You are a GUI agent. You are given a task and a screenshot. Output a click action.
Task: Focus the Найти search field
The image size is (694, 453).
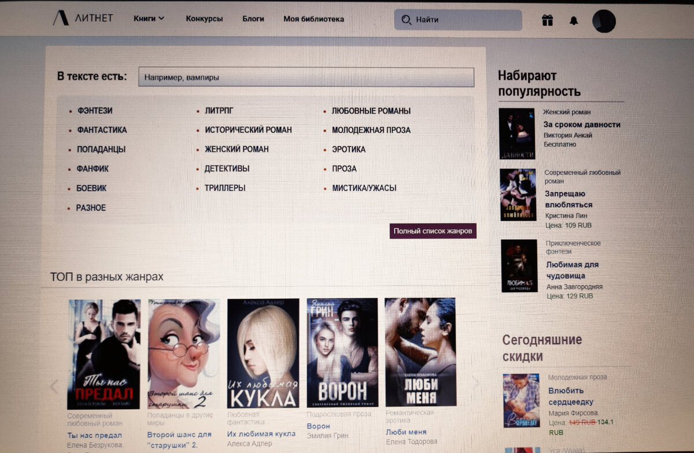(x=458, y=20)
